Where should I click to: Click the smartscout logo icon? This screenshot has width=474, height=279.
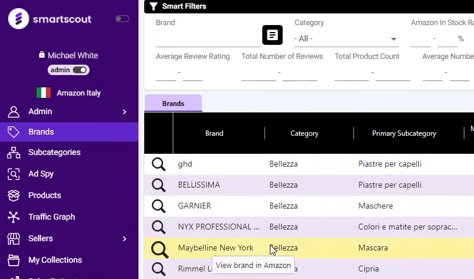click(x=19, y=19)
